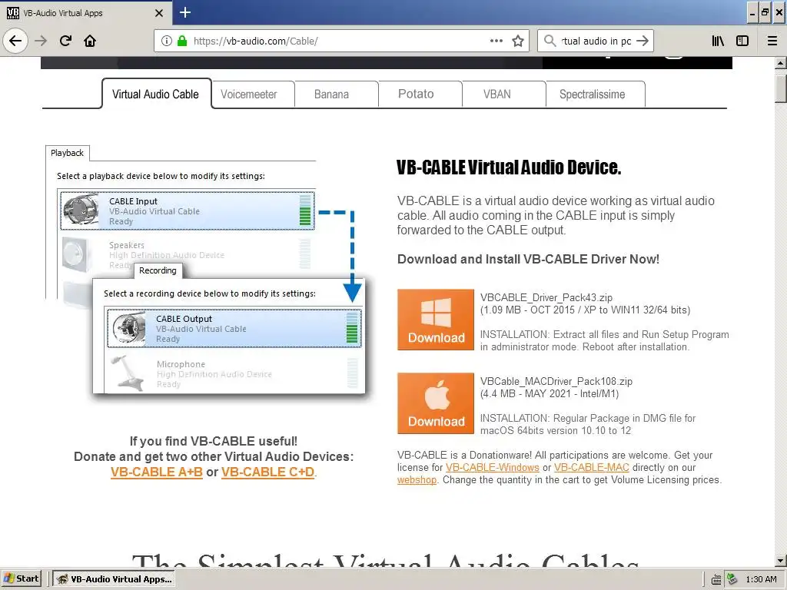Open the Library bookshelf icon
Viewport: 787px width, 590px height.
[719, 41]
